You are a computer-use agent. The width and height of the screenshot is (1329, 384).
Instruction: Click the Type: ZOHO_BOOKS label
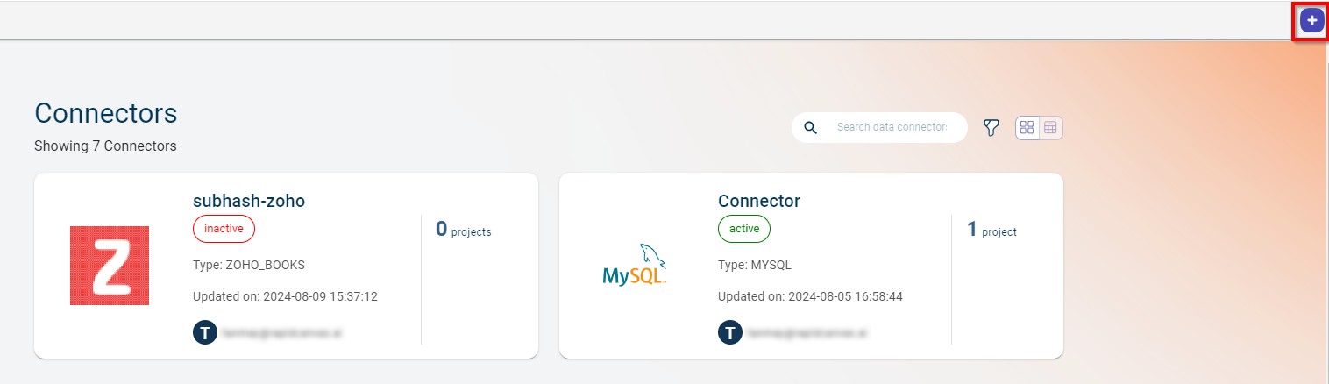(249, 265)
